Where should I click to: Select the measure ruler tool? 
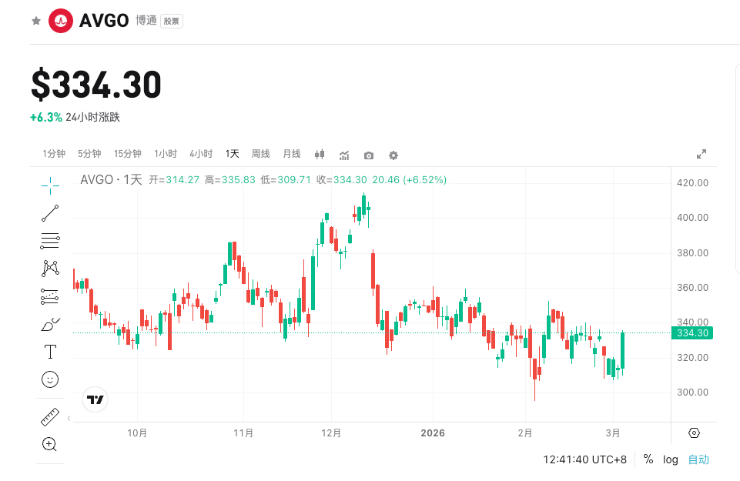49,416
